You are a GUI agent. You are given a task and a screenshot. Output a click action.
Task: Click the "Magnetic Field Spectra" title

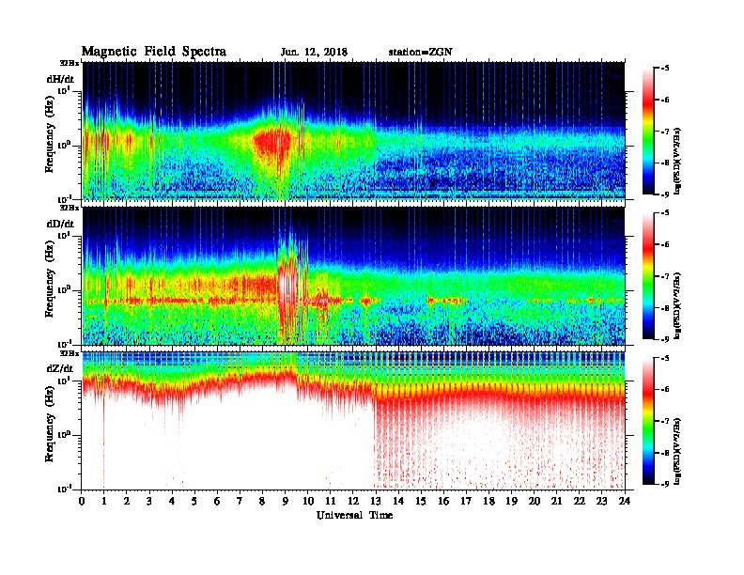(154, 52)
